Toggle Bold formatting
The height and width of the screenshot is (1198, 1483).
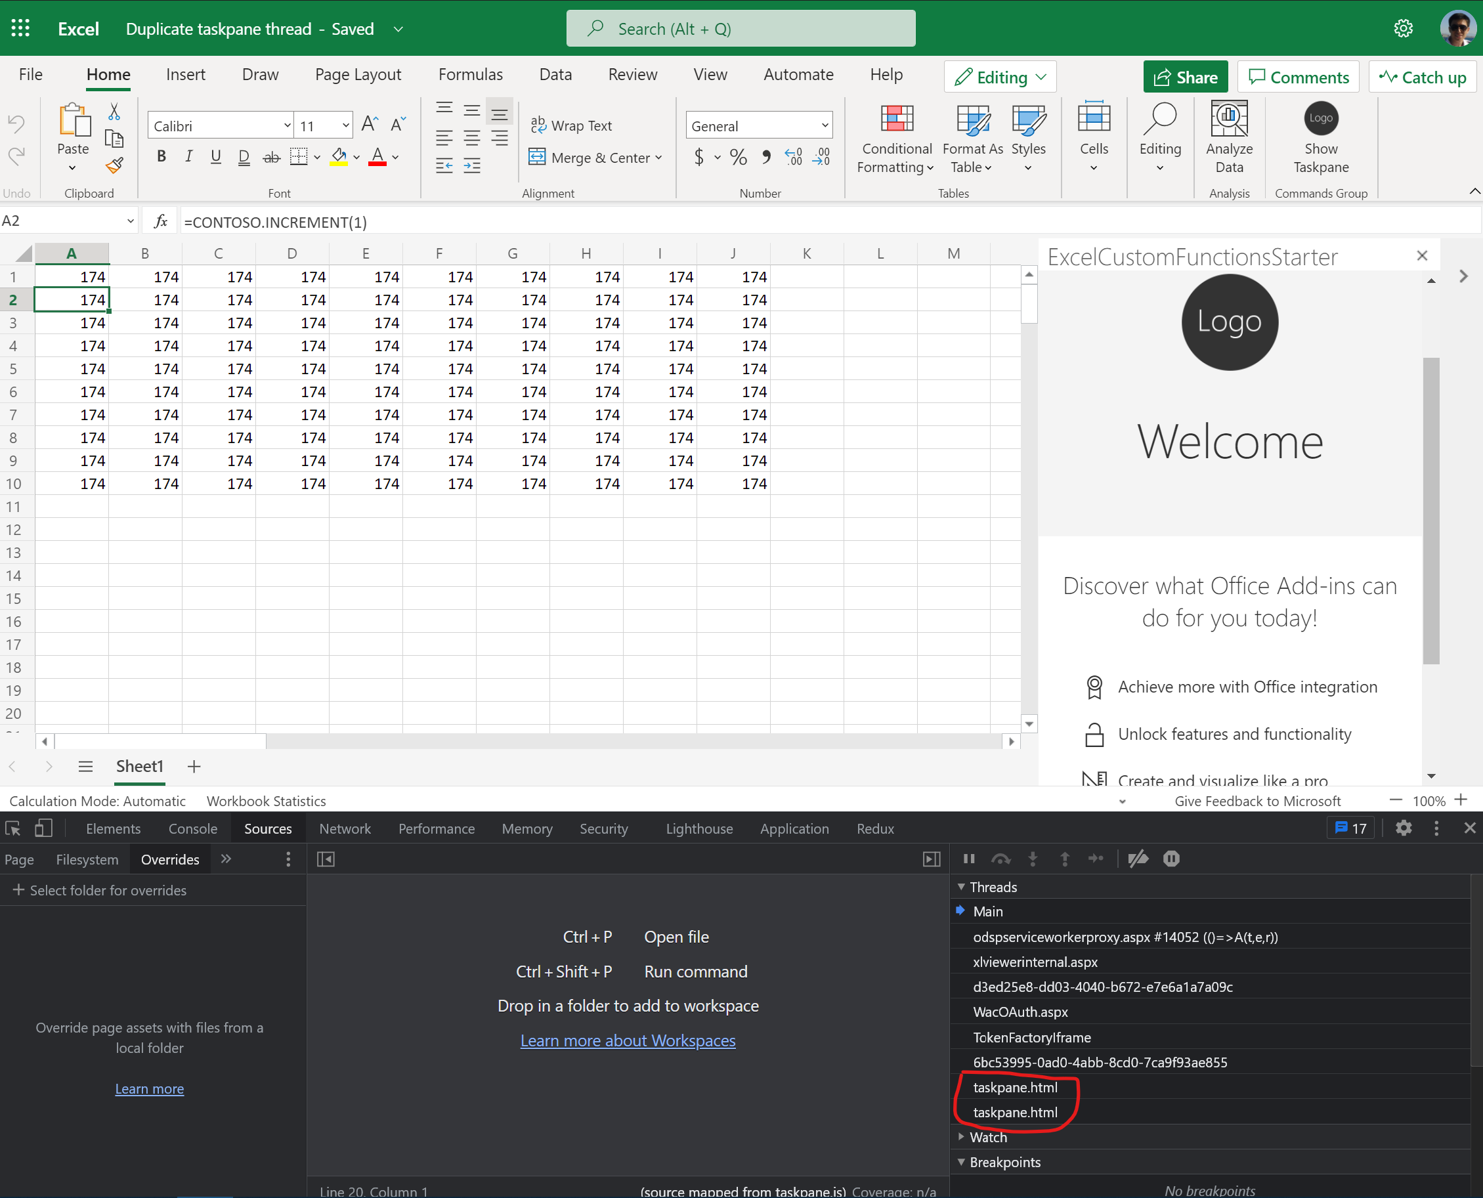coord(161,158)
